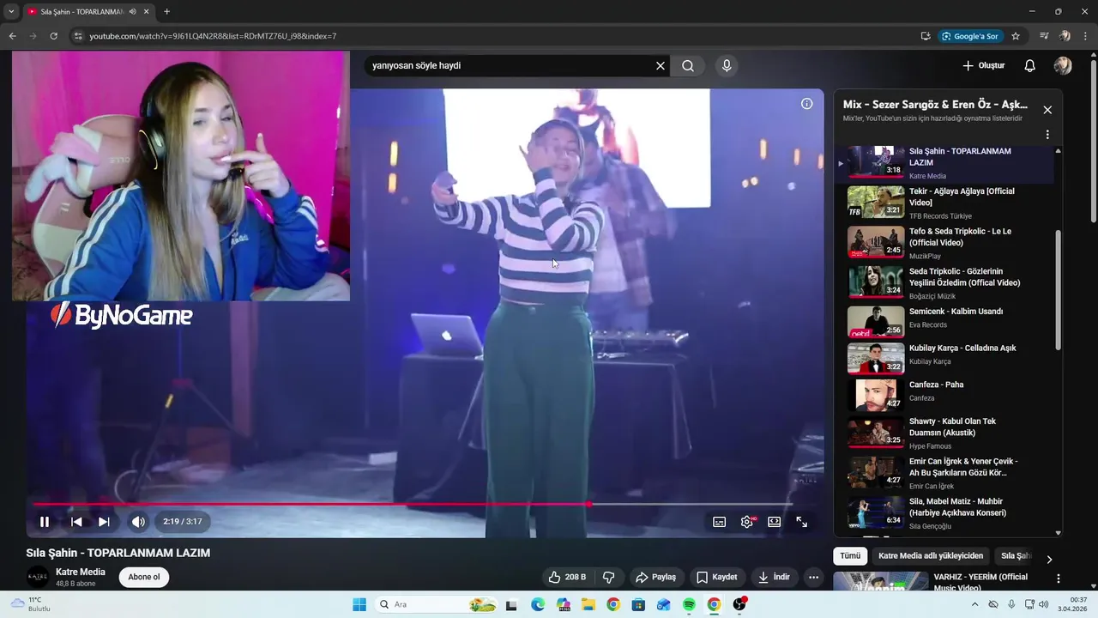Show hidden system tray icons
The width and height of the screenshot is (1098, 618).
(974, 604)
